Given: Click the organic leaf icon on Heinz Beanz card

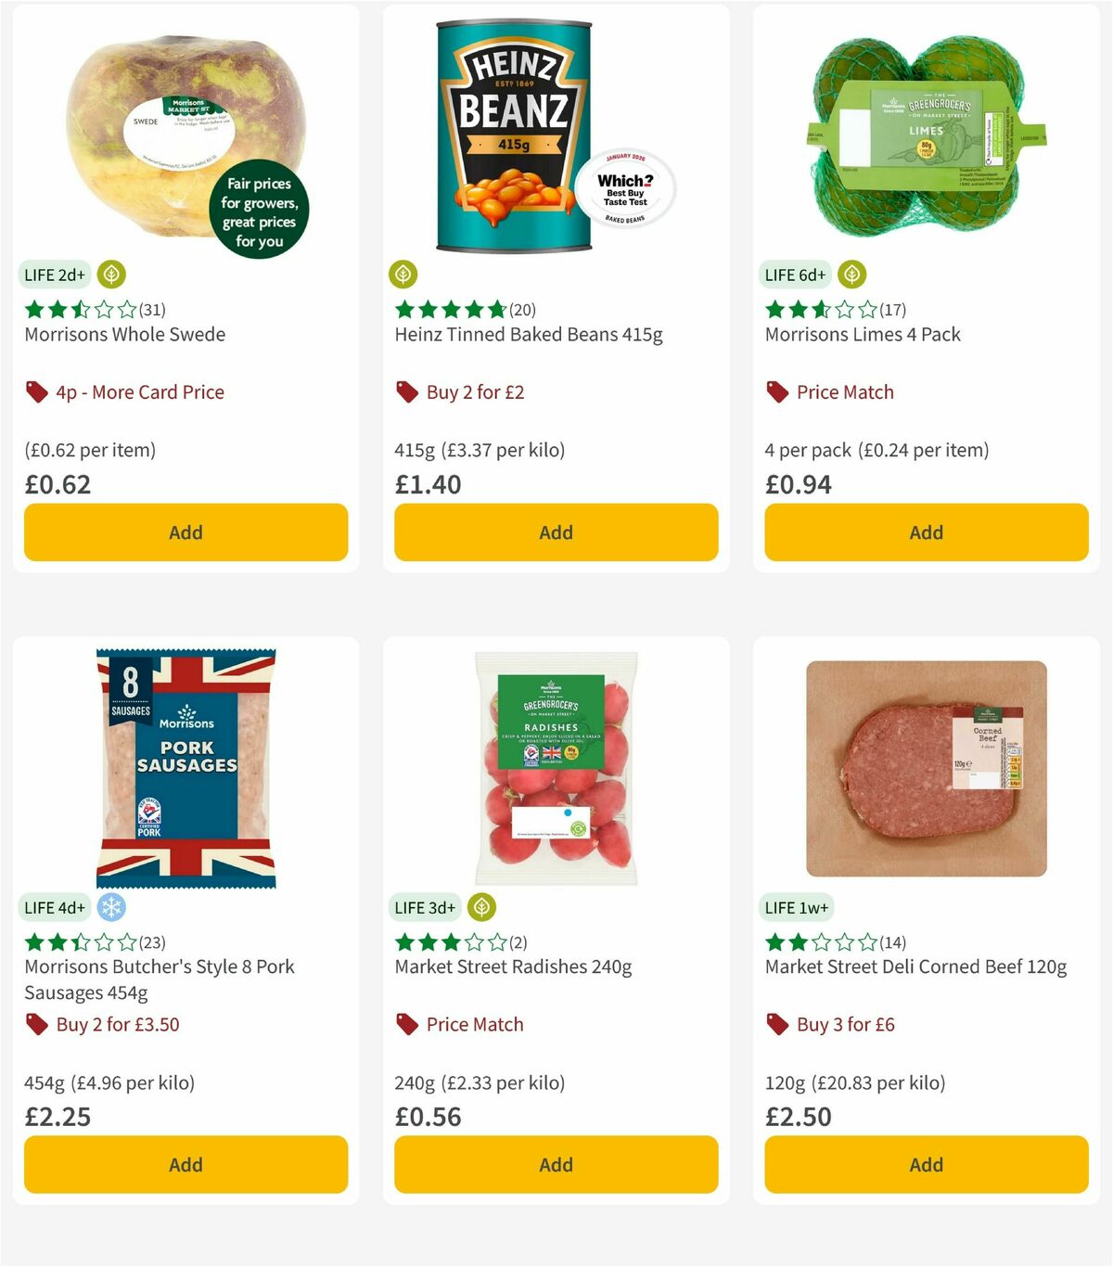Looking at the screenshot, I should point(403,275).
